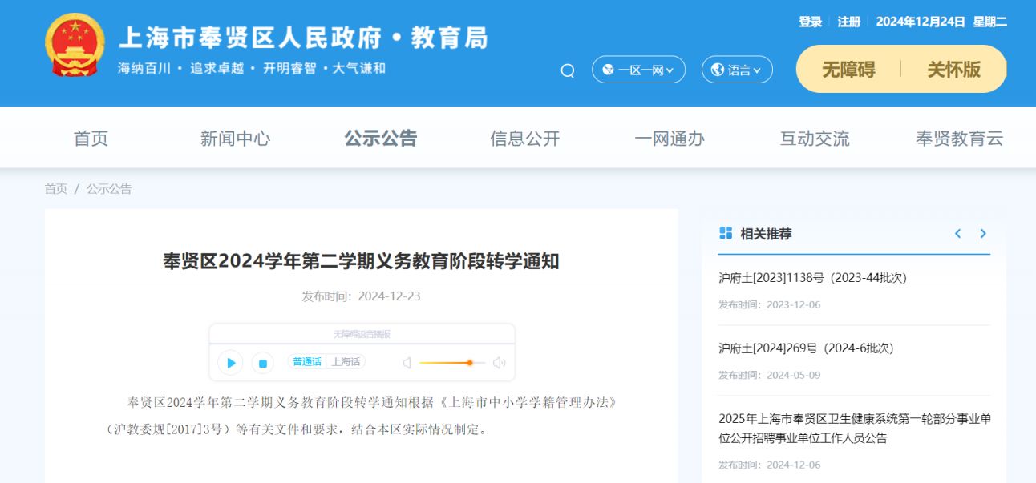The height and width of the screenshot is (483, 1036).
Task: Open the 信息公开 navigation tab
Action: tap(525, 139)
